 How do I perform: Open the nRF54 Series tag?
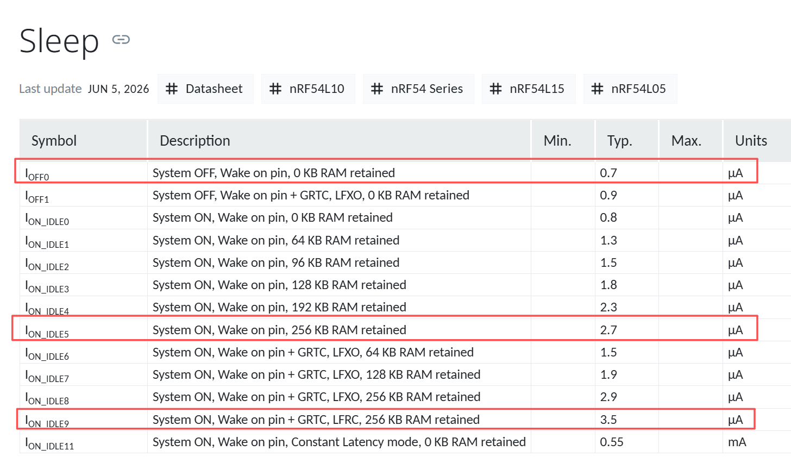(x=418, y=89)
